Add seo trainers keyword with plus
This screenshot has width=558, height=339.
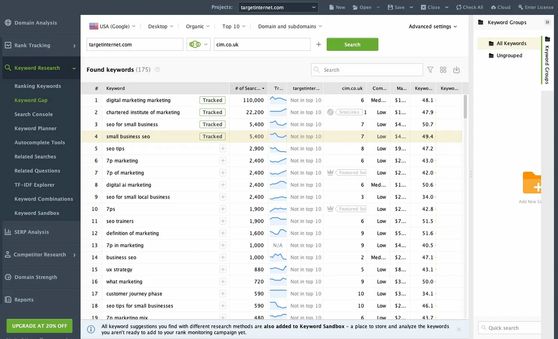(x=223, y=221)
